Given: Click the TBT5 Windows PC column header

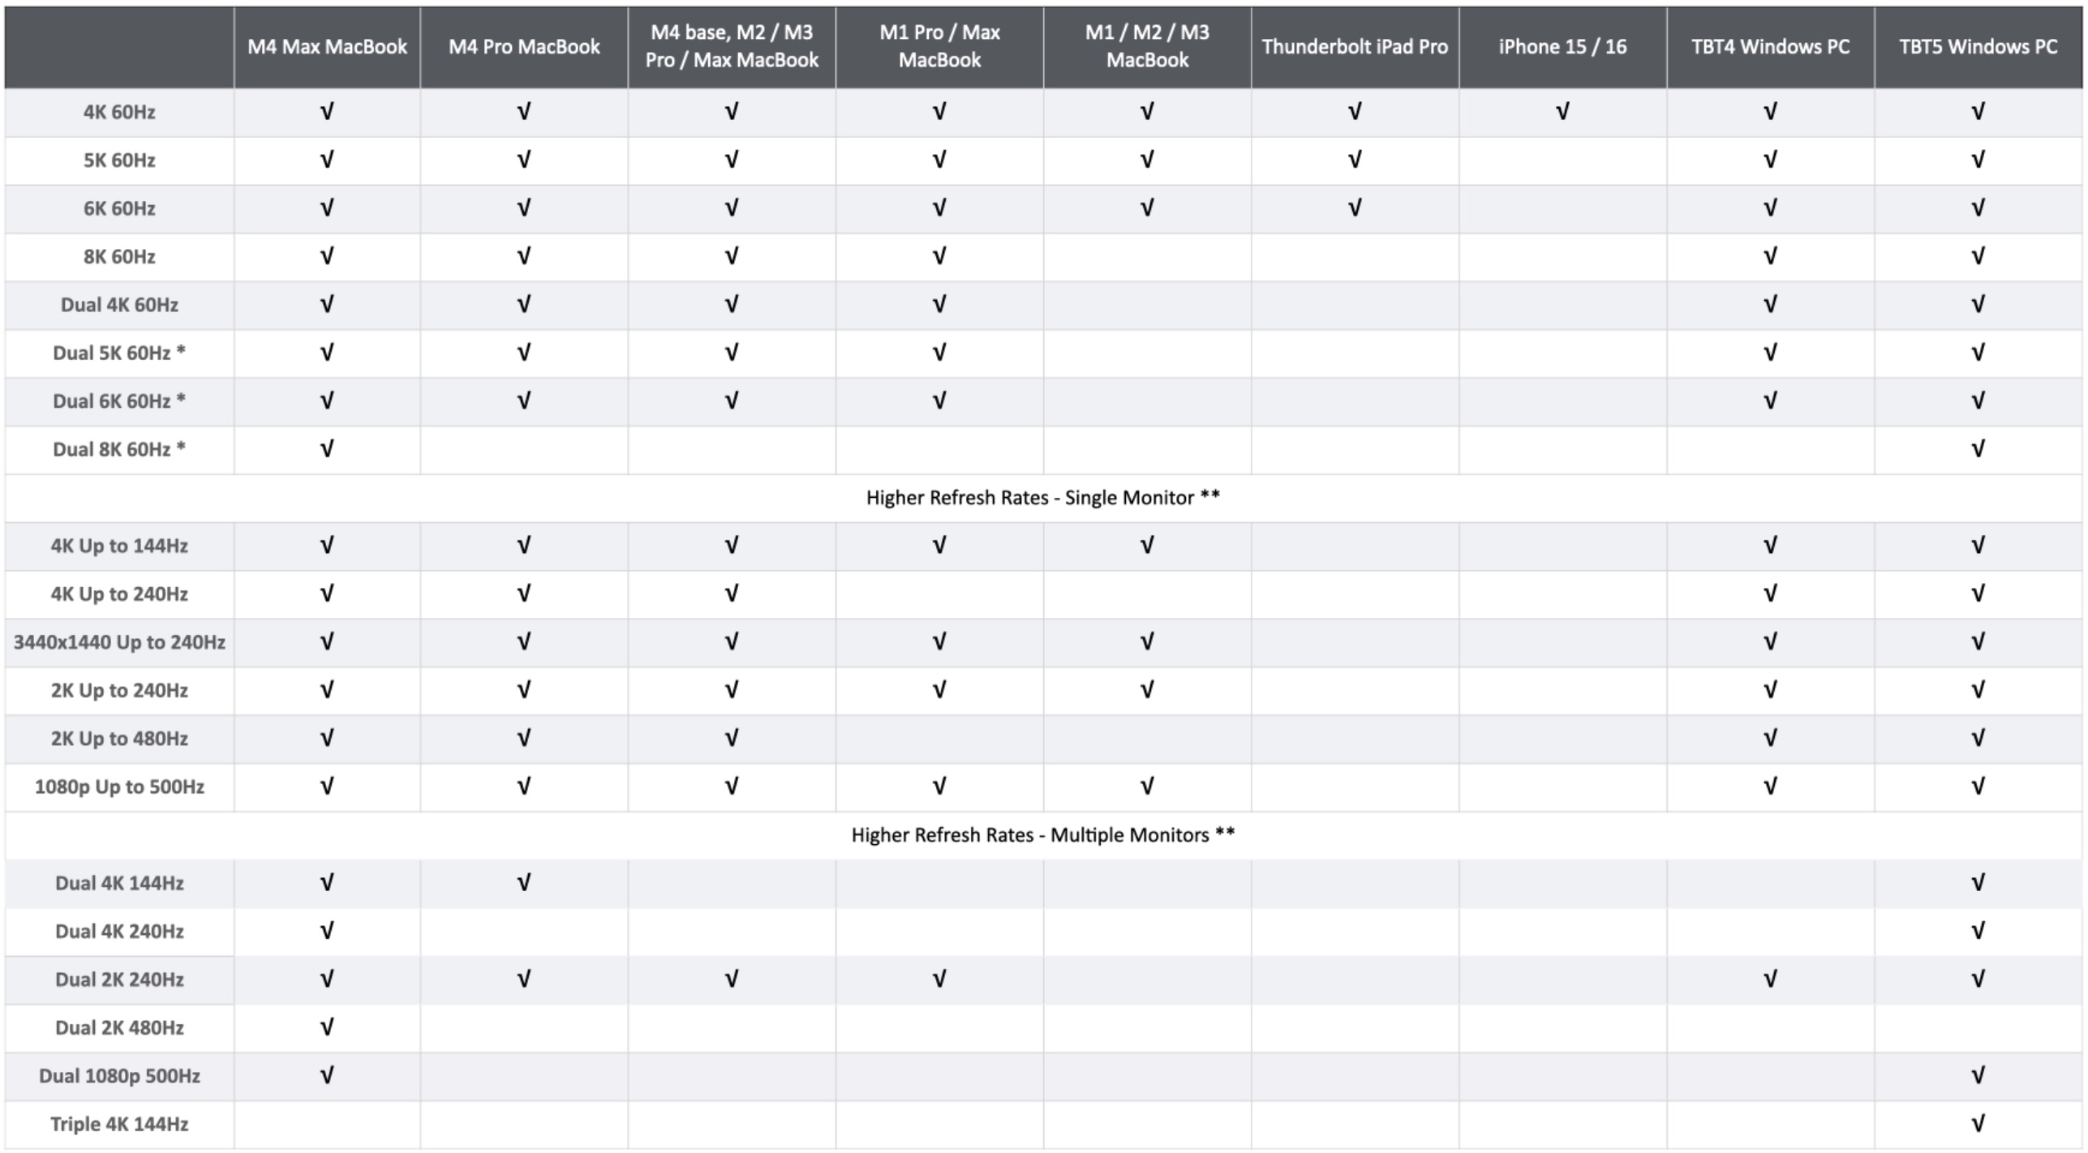Looking at the screenshot, I should pos(1978,46).
